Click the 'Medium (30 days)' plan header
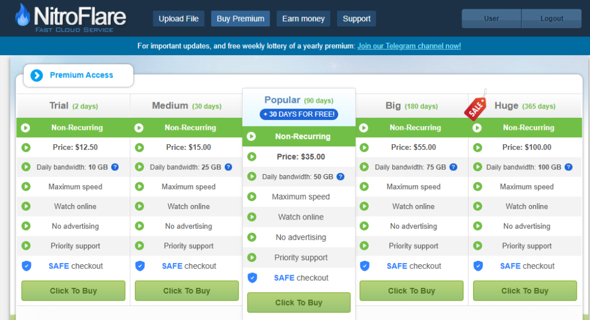 [x=187, y=106]
